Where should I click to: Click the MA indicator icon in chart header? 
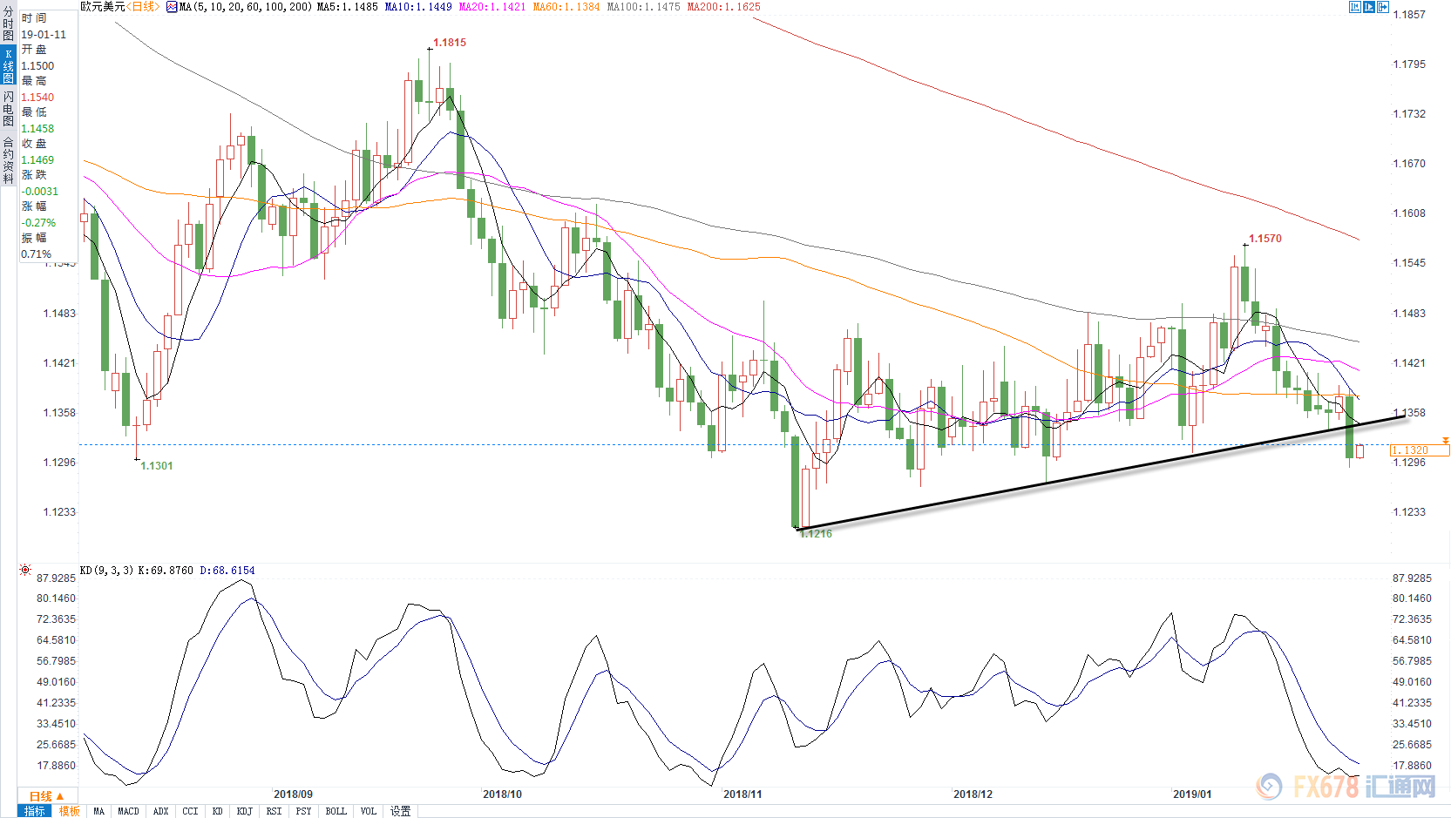(172, 7)
